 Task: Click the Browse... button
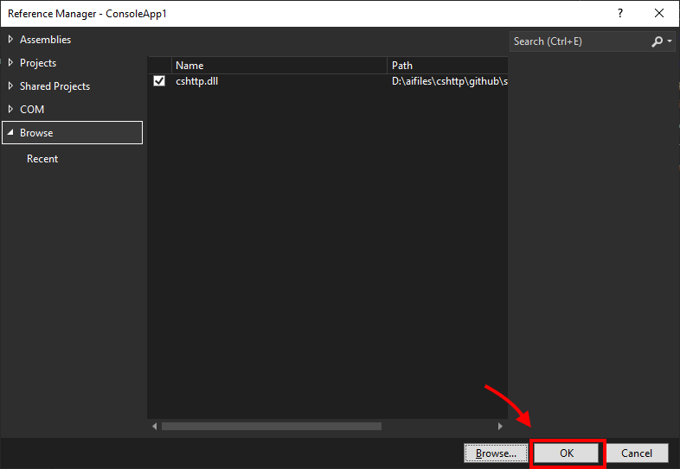click(496, 453)
